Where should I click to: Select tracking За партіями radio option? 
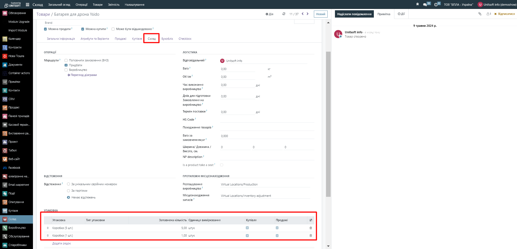(68, 191)
